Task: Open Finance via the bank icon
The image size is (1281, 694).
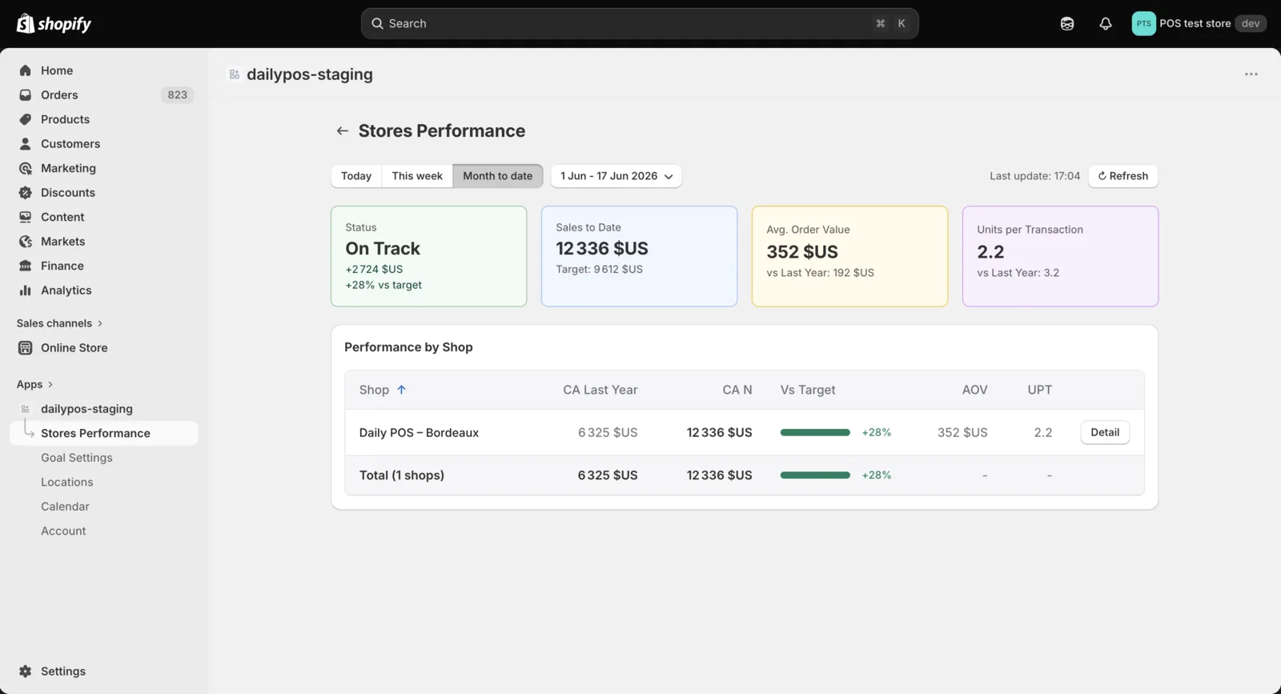Action: [26, 266]
